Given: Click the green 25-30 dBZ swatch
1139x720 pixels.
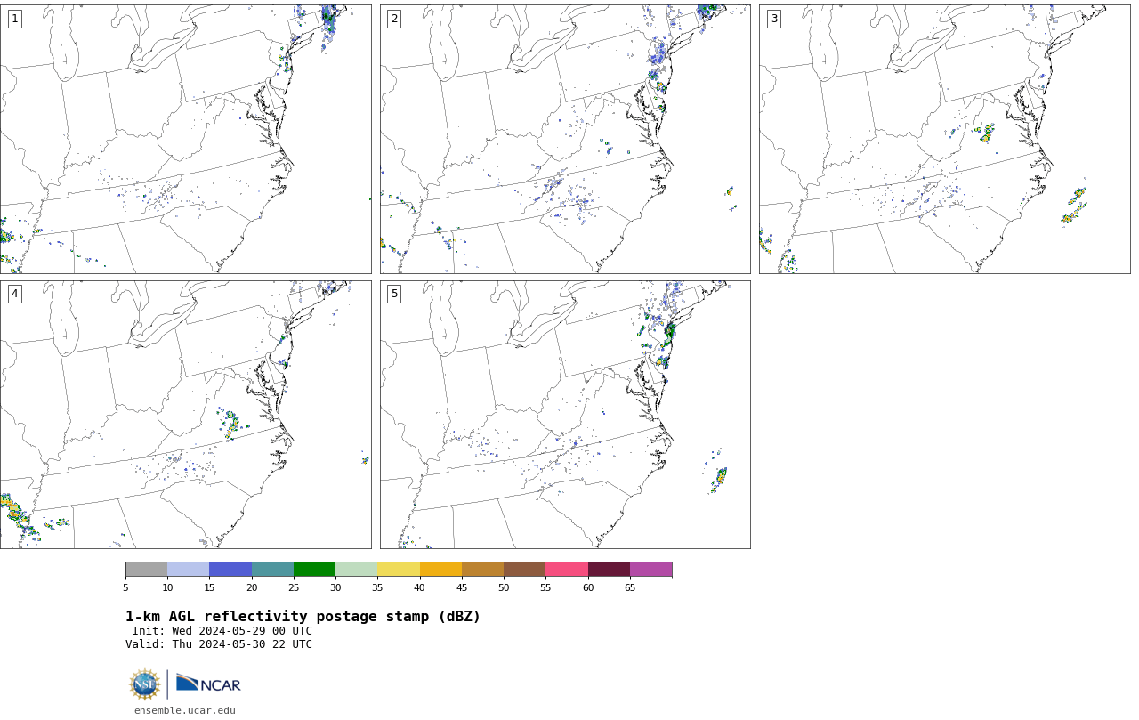Looking at the screenshot, I should pyautogui.click(x=314, y=570).
